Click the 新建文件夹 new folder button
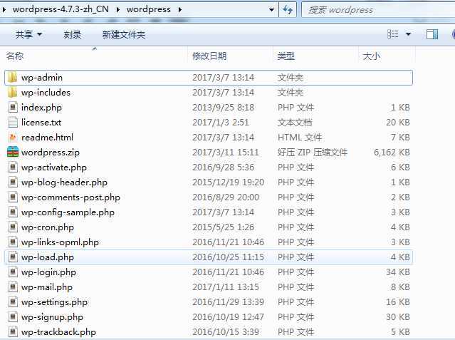Screen dimensions: 455x340 pyautogui.click(x=124, y=35)
